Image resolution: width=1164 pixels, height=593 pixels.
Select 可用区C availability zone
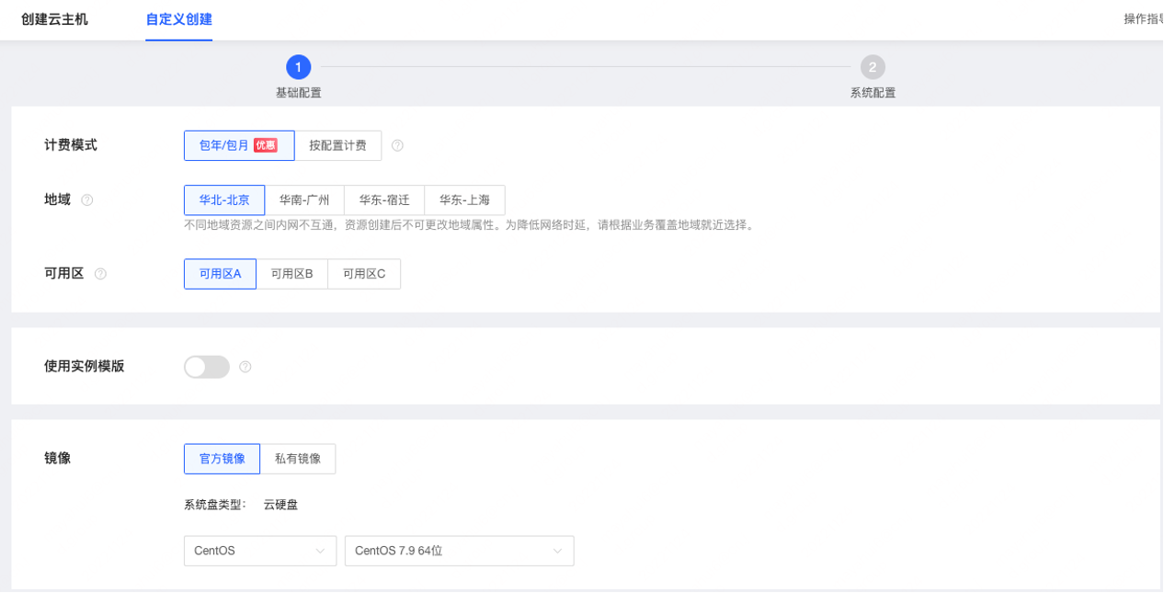(x=364, y=274)
